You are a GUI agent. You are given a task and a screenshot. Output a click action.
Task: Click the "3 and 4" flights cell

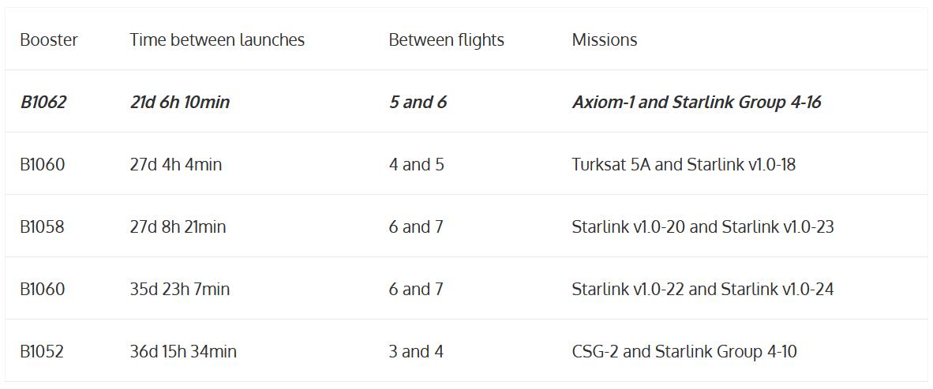point(416,351)
